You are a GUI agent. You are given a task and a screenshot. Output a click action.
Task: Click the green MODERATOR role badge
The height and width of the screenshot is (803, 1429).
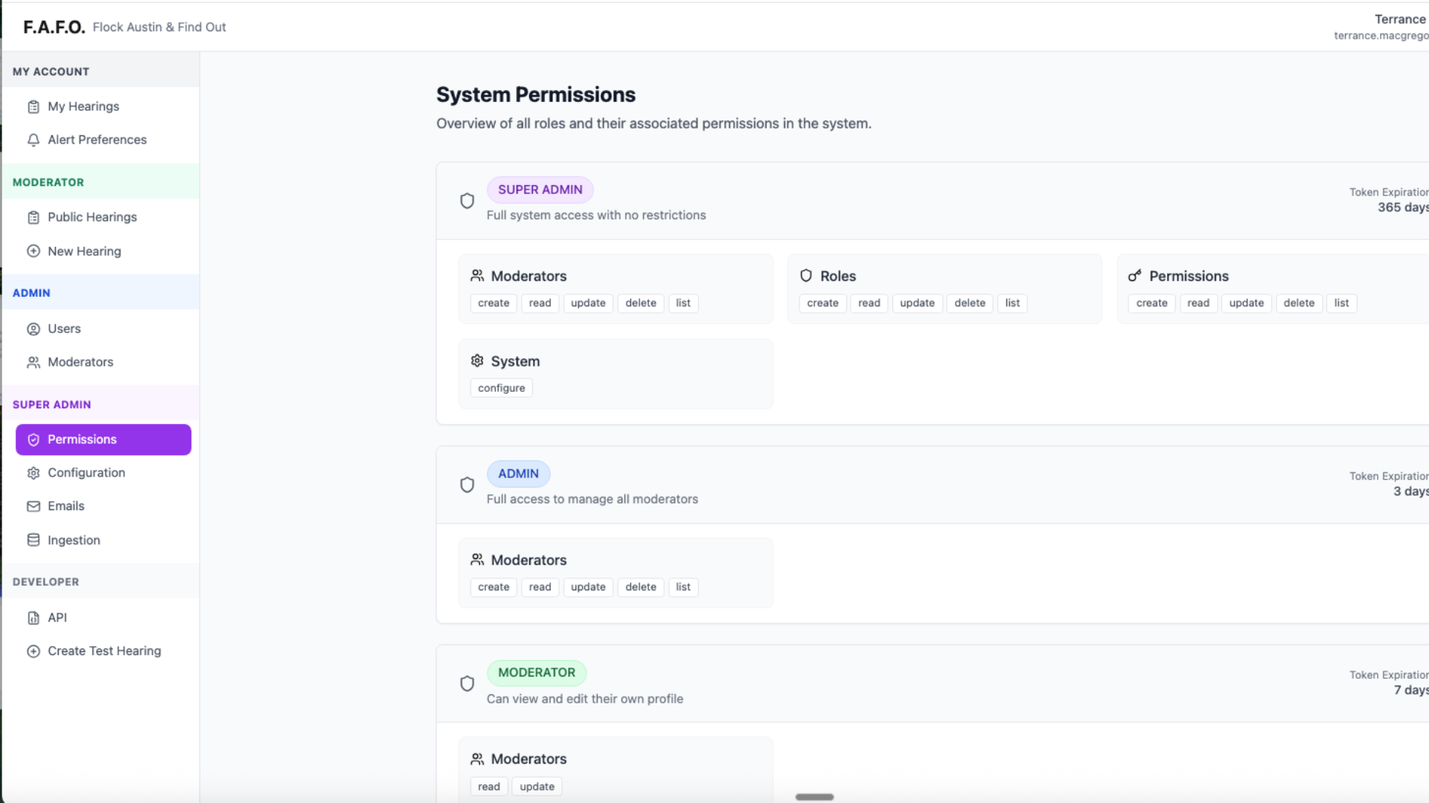pos(536,673)
